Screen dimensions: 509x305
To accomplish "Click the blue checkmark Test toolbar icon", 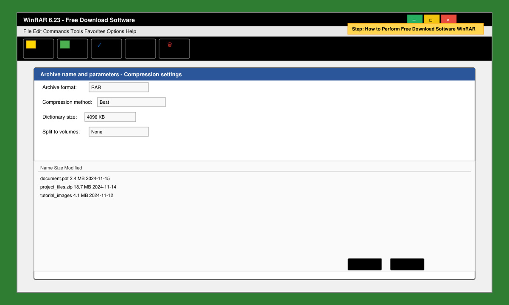I will pos(99,45).
